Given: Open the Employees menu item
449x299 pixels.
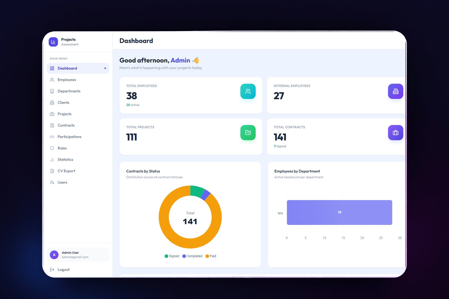Looking at the screenshot, I should [x=78, y=80].
